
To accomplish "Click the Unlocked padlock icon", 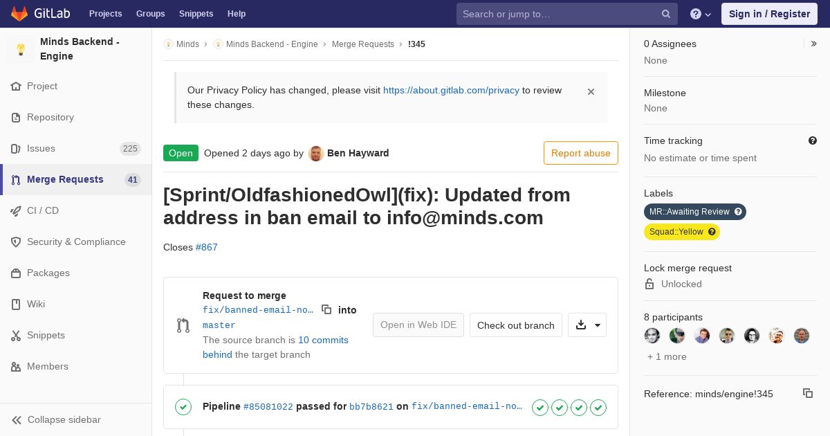I will click(x=649, y=284).
